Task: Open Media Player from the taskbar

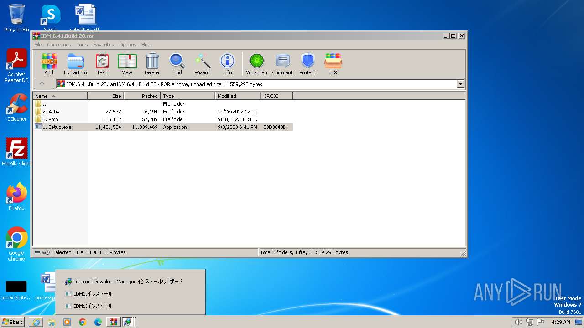Action: pos(67,322)
